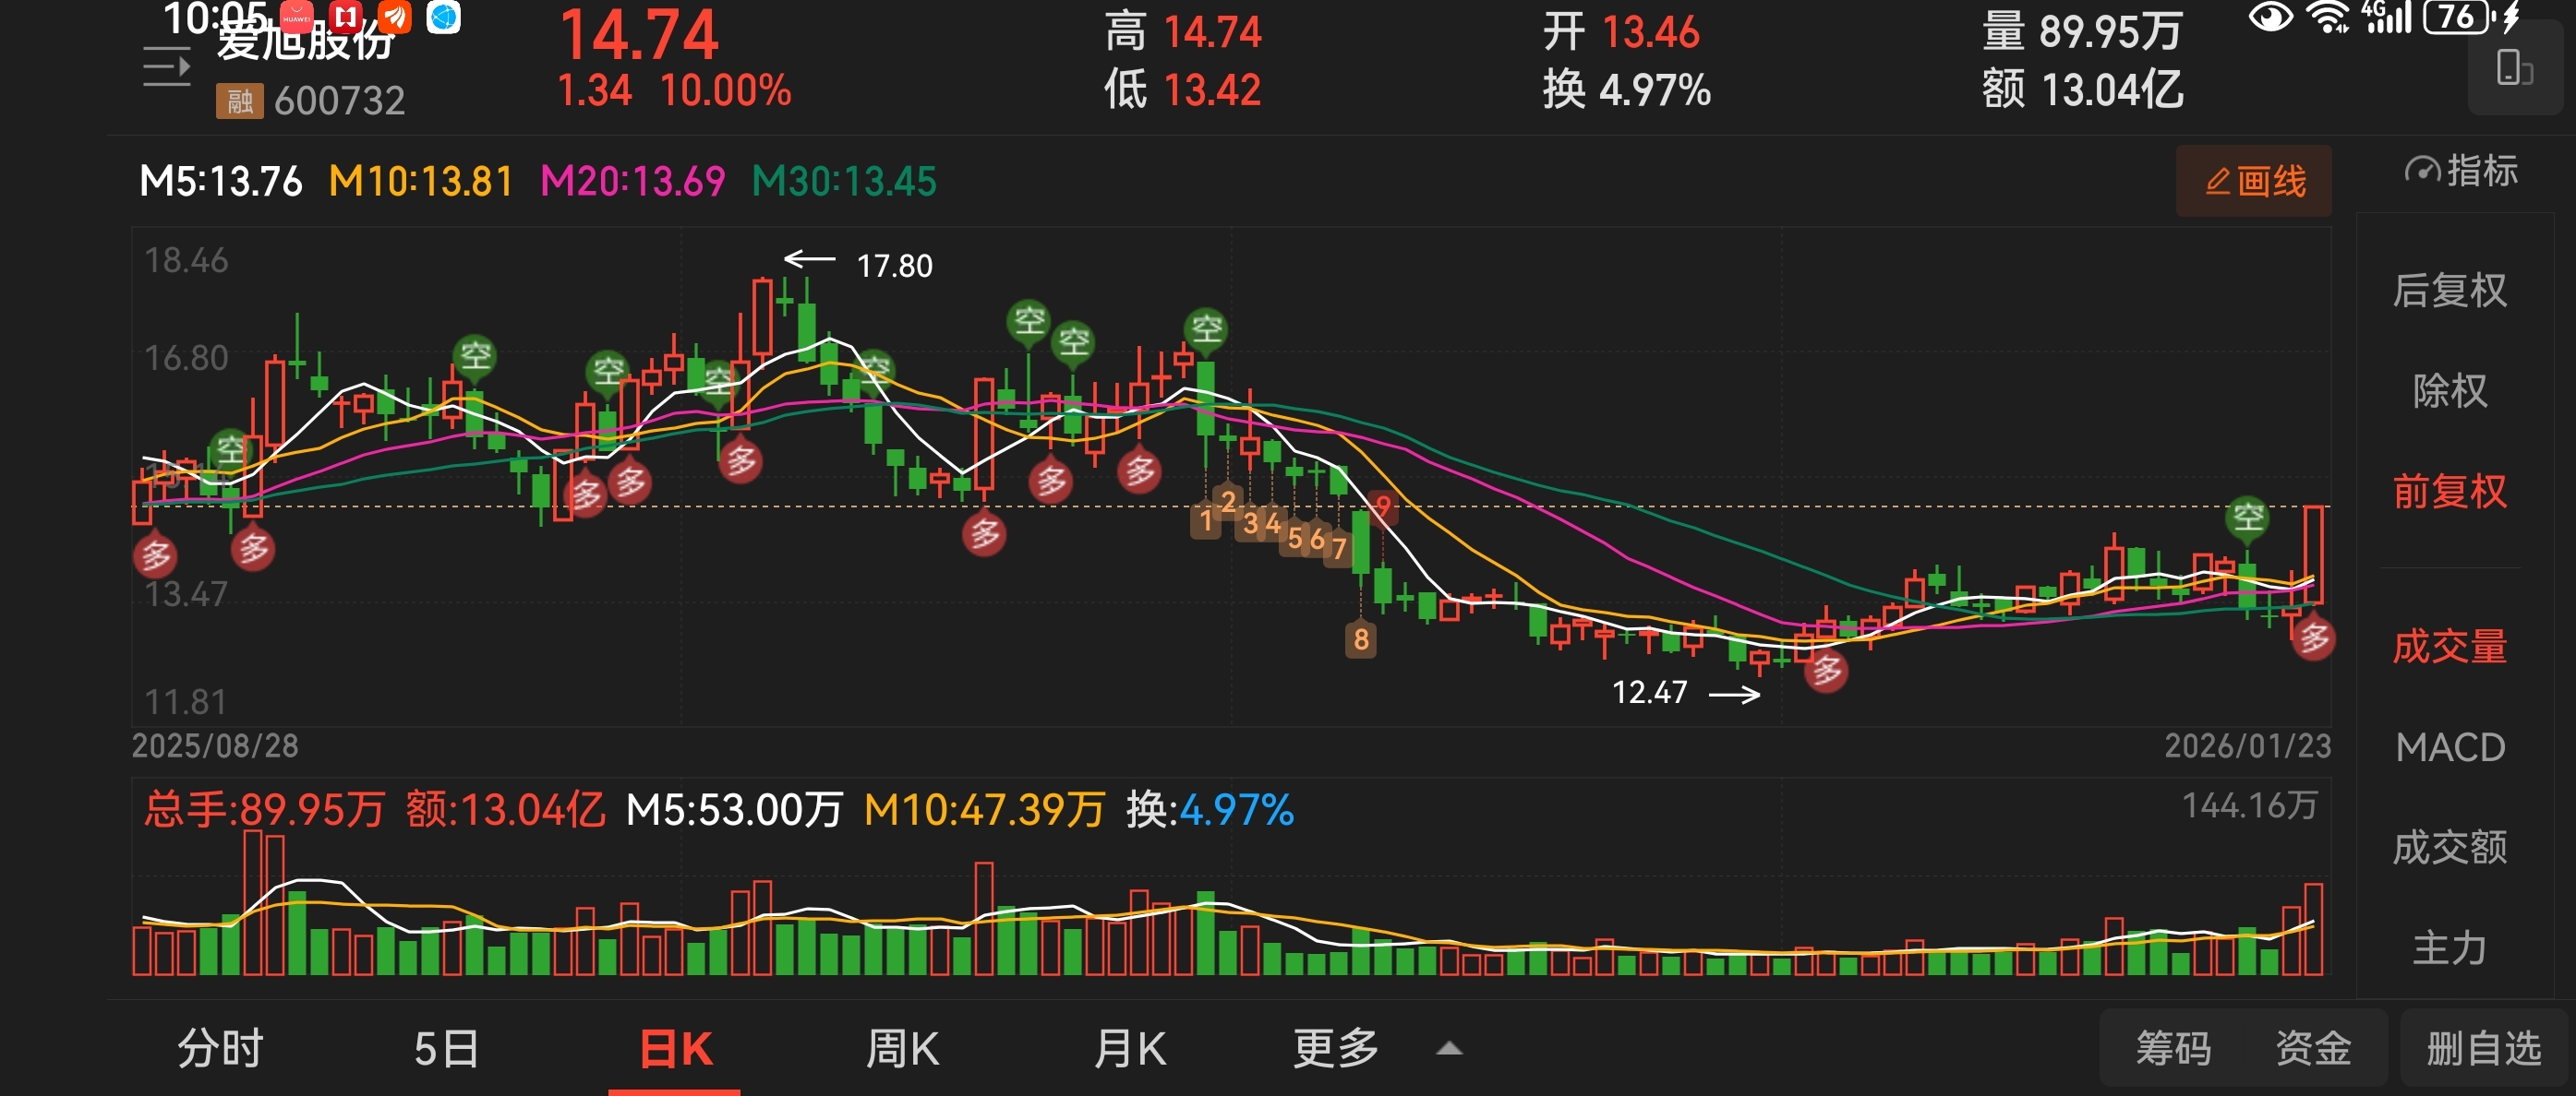The width and height of the screenshot is (2576, 1096).
Task: Open the 筹码 chip distribution button
Action: 2173,1048
